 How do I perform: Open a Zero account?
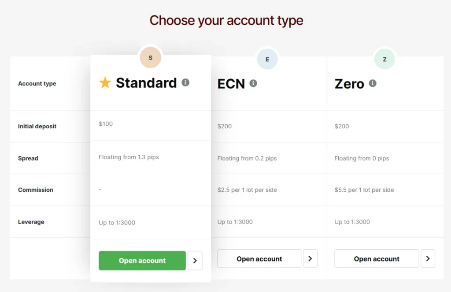(377, 259)
